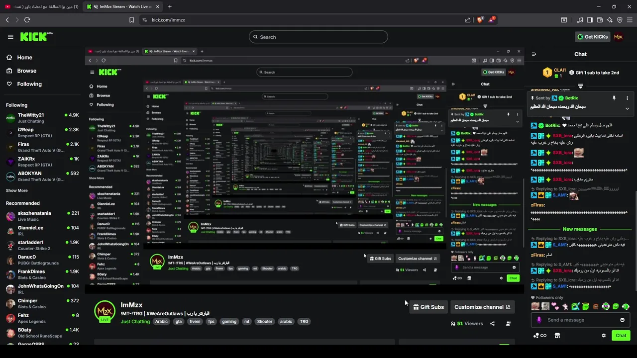Open three-dot options on pinned message
Image resolution: width=637 pixels, height=358 pixels.
(x=627, y=98)
